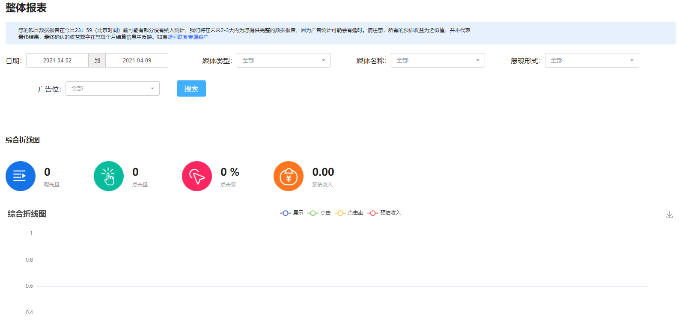This screenshot has height=327, width=679.
Task: Open the 疑问联系专属客户 link
Action: (188, 37)
